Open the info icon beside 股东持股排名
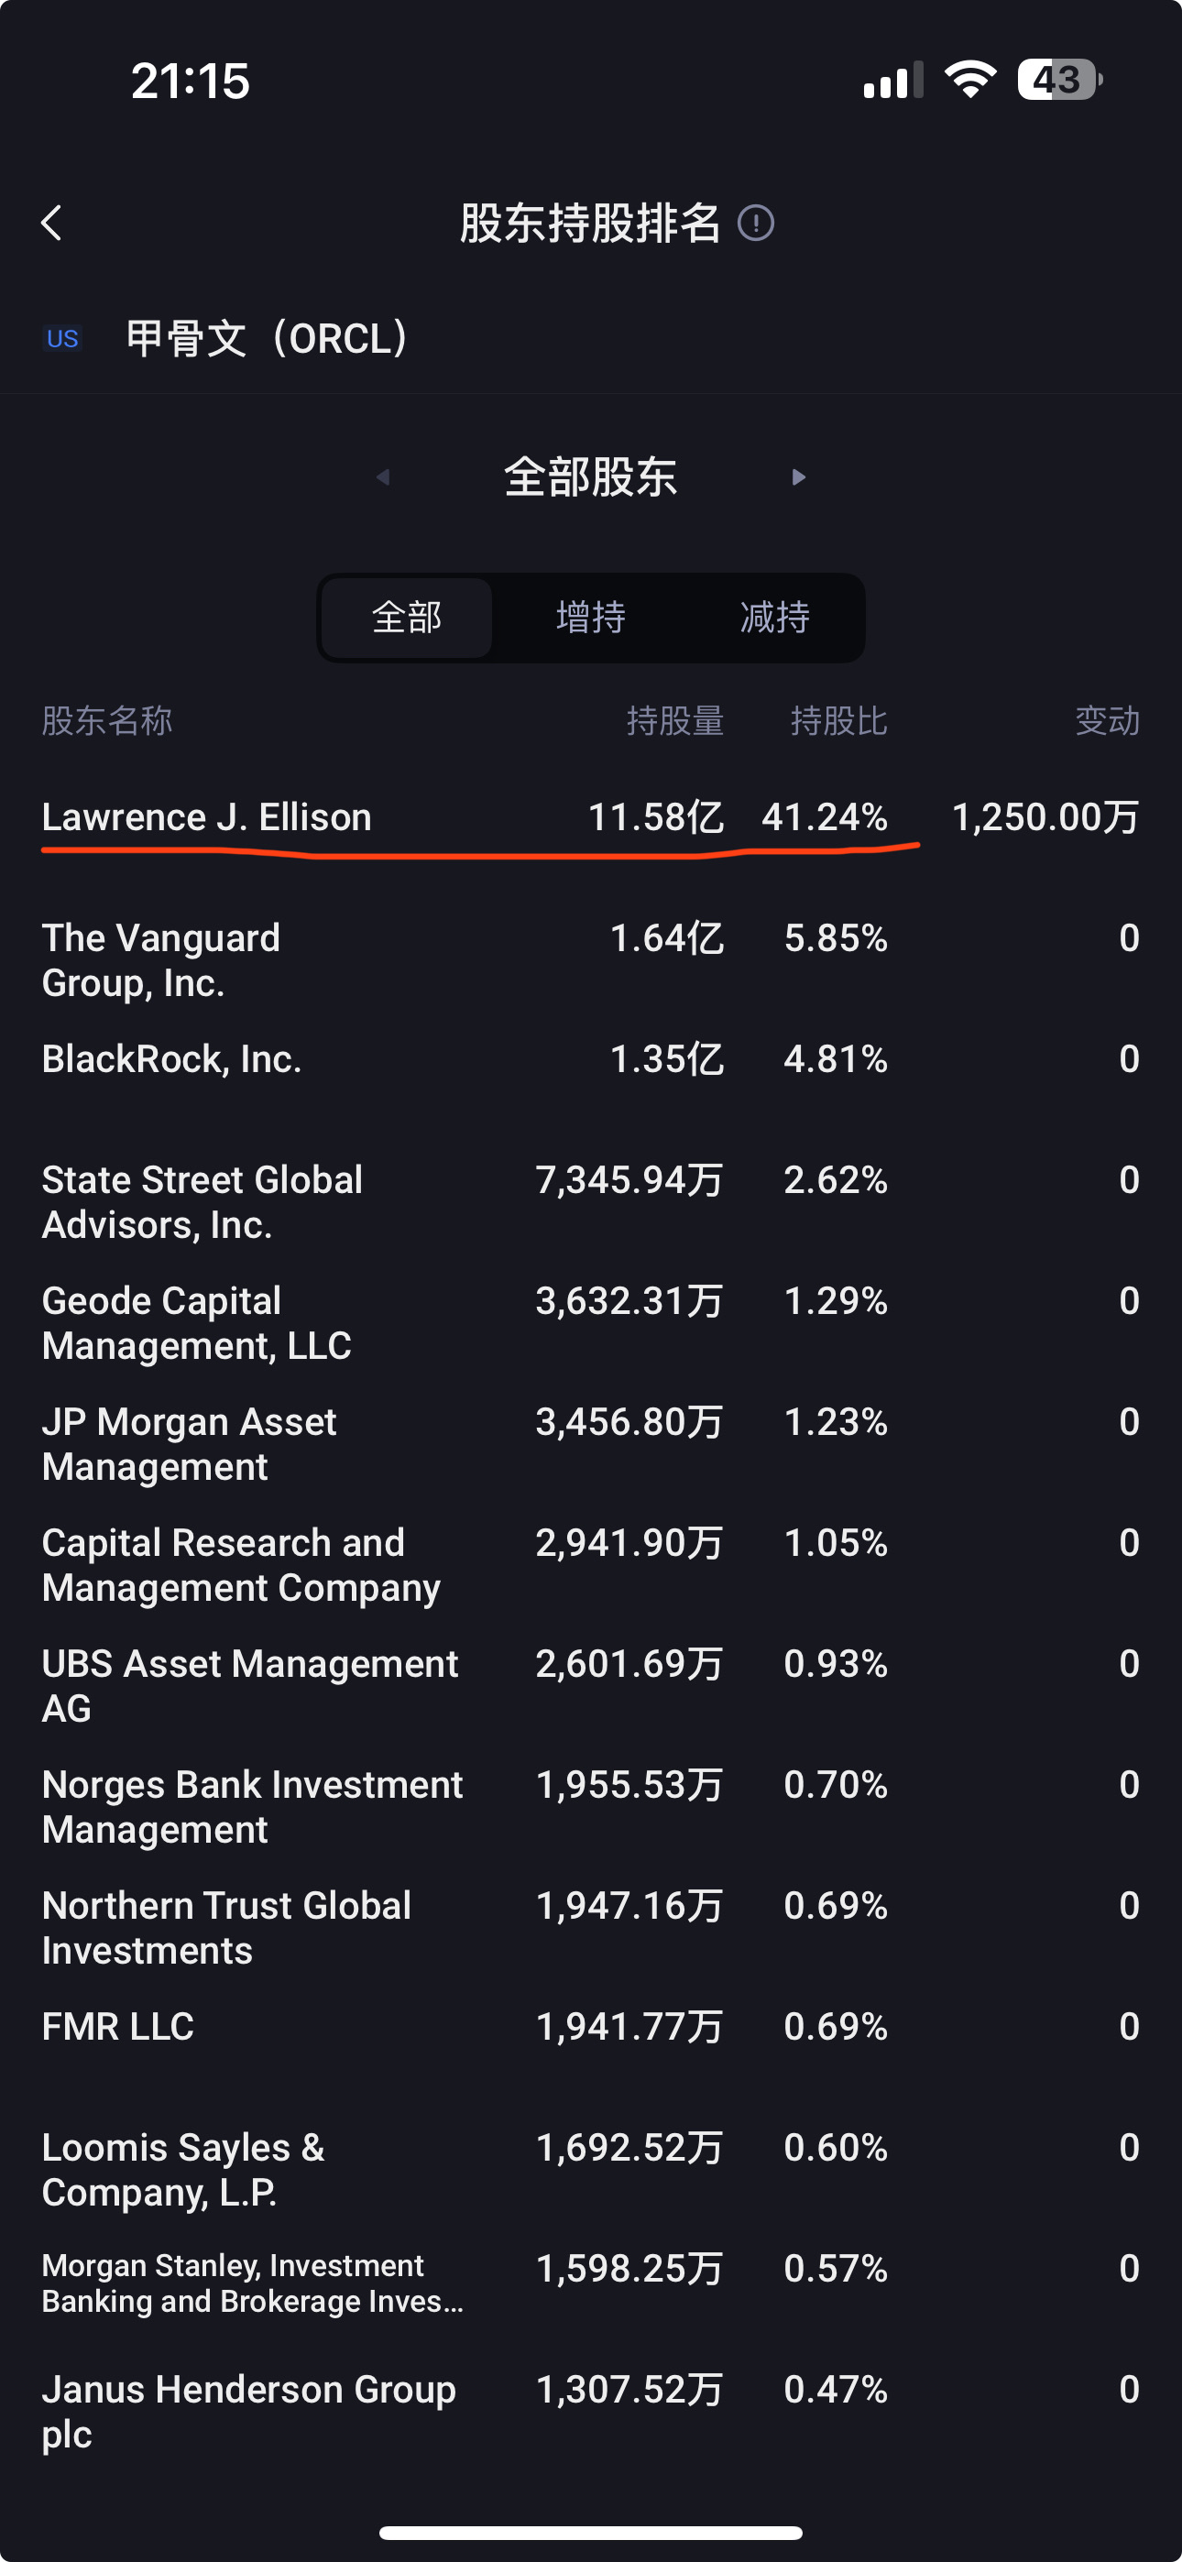This screenshot has width=1182, height=2562. tap(755, 223)
